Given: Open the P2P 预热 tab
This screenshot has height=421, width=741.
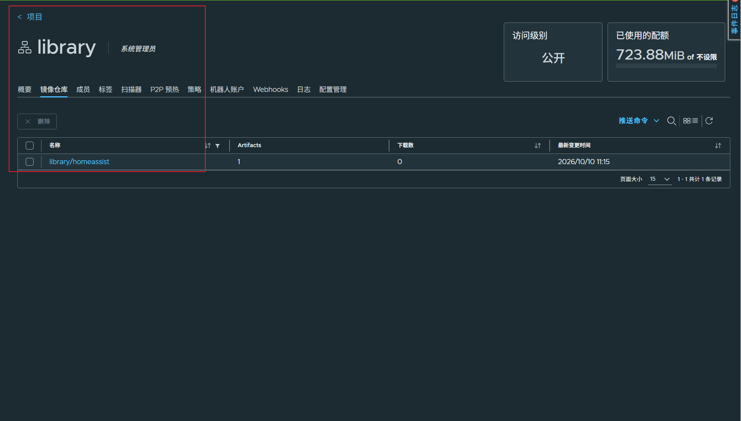Looking at the screenshot, I should pyautogui.click(x=165, y=90).
